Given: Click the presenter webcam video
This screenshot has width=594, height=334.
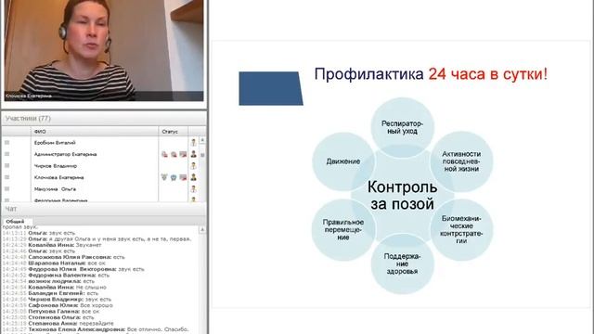Looking at the screenshot, I should (x=104, y=50).
